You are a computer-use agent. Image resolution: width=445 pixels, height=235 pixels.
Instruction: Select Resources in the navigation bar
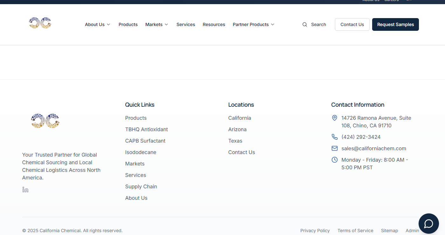pos(214,24)
